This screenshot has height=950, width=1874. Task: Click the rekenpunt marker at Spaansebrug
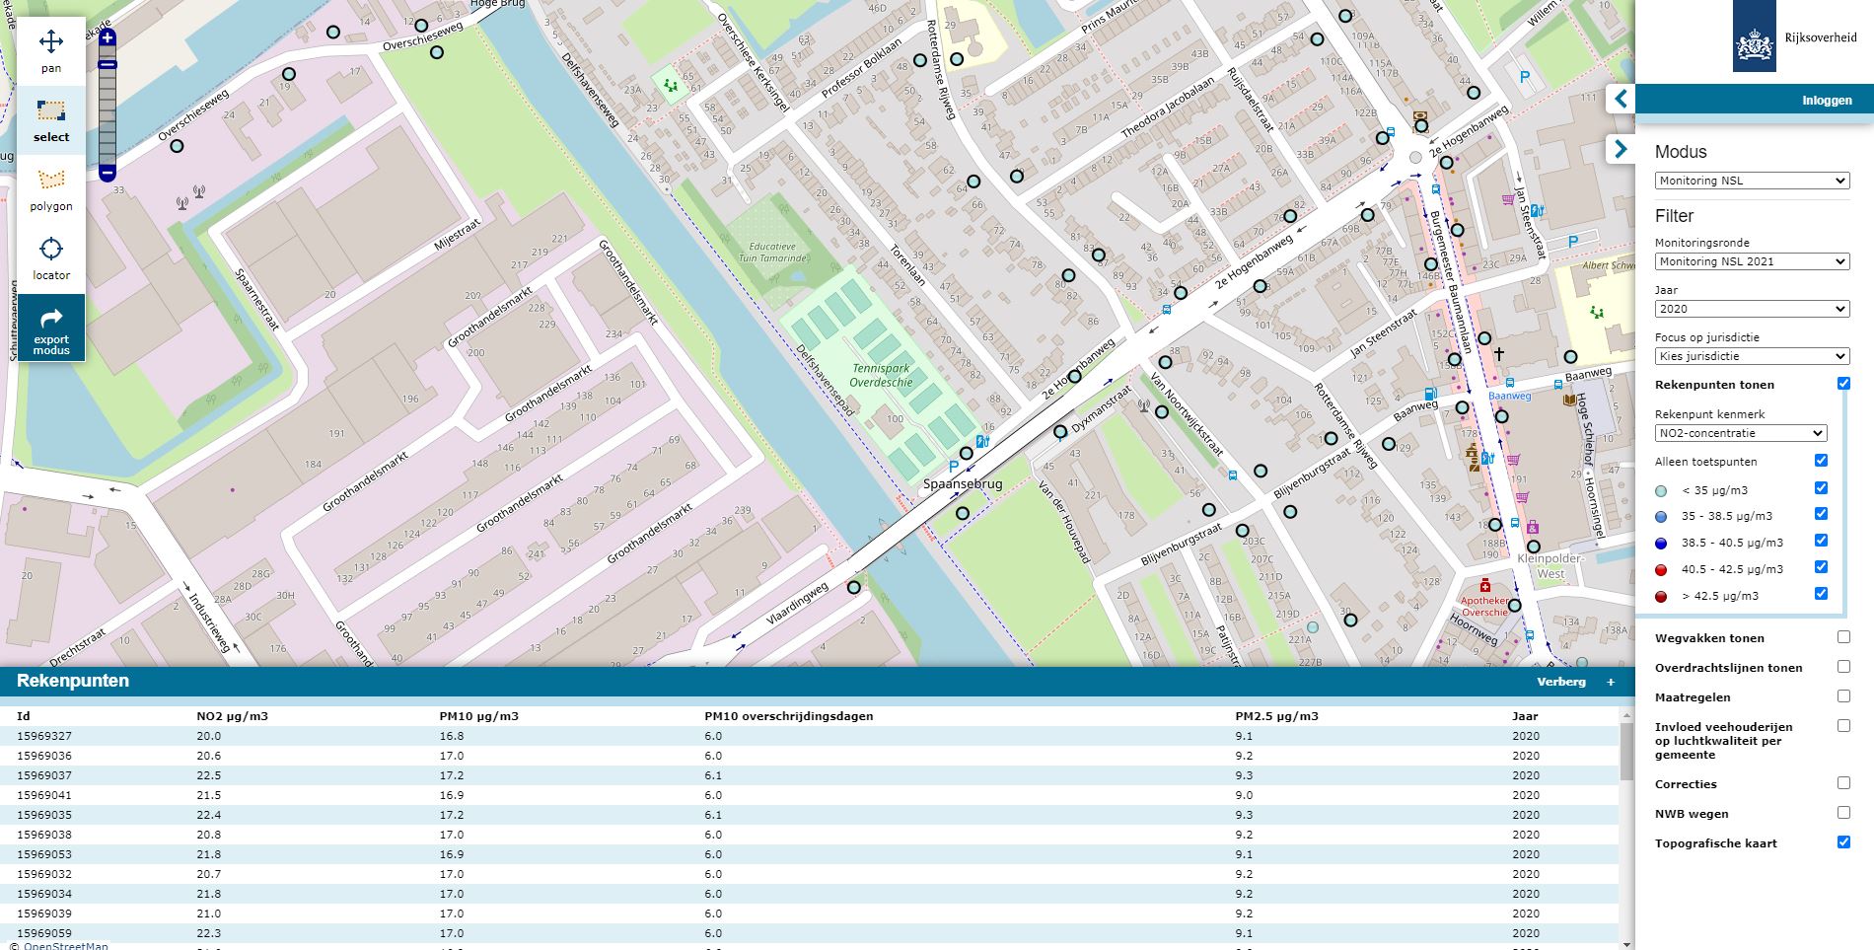(x=963, y=513)
